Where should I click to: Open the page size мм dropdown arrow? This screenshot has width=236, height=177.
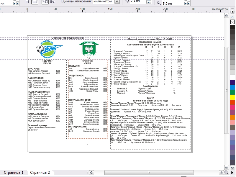tap(14, 4)
